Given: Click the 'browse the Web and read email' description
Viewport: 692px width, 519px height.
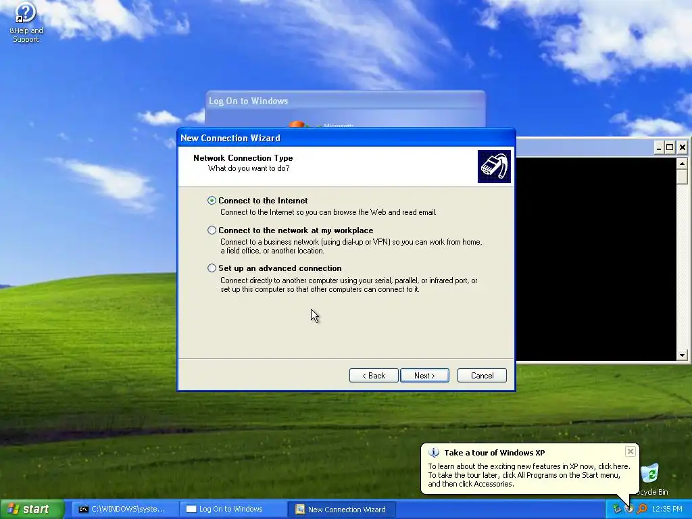Looking at the screenshot, I should click(x=328, y=212).
